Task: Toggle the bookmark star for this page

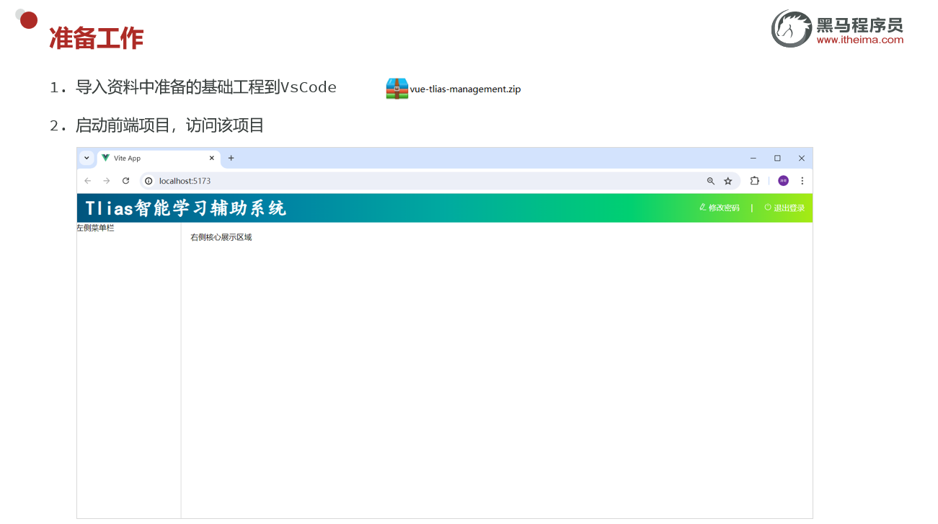Action: 728,181
